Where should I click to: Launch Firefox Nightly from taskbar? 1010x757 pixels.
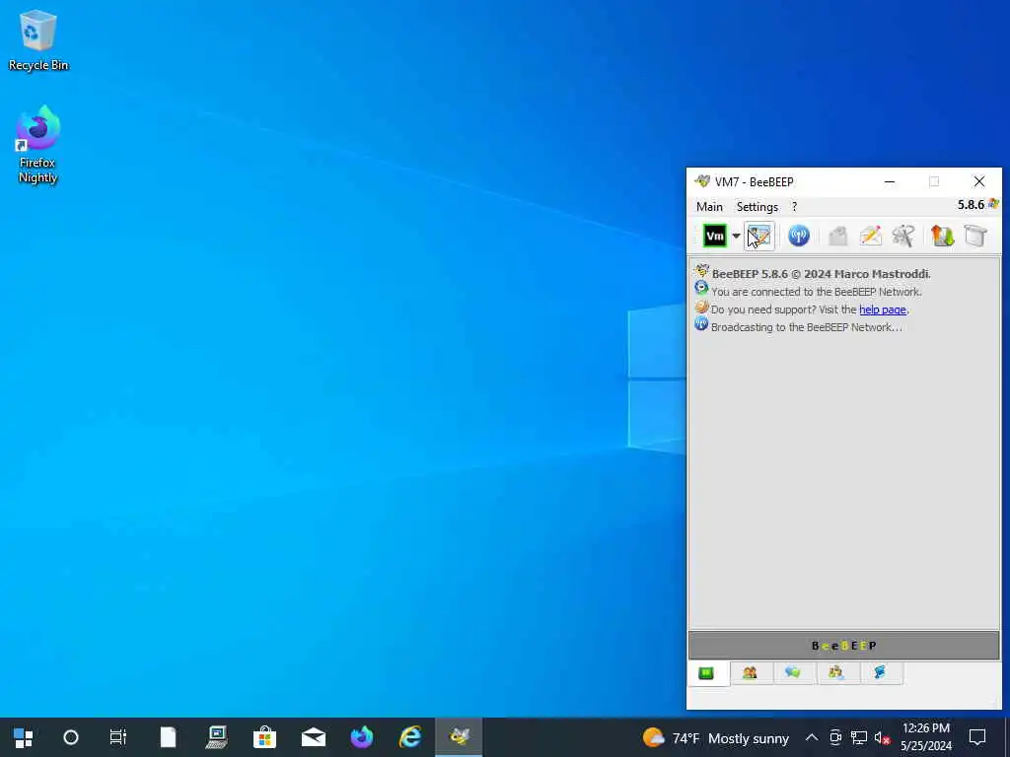click(361, 737)
